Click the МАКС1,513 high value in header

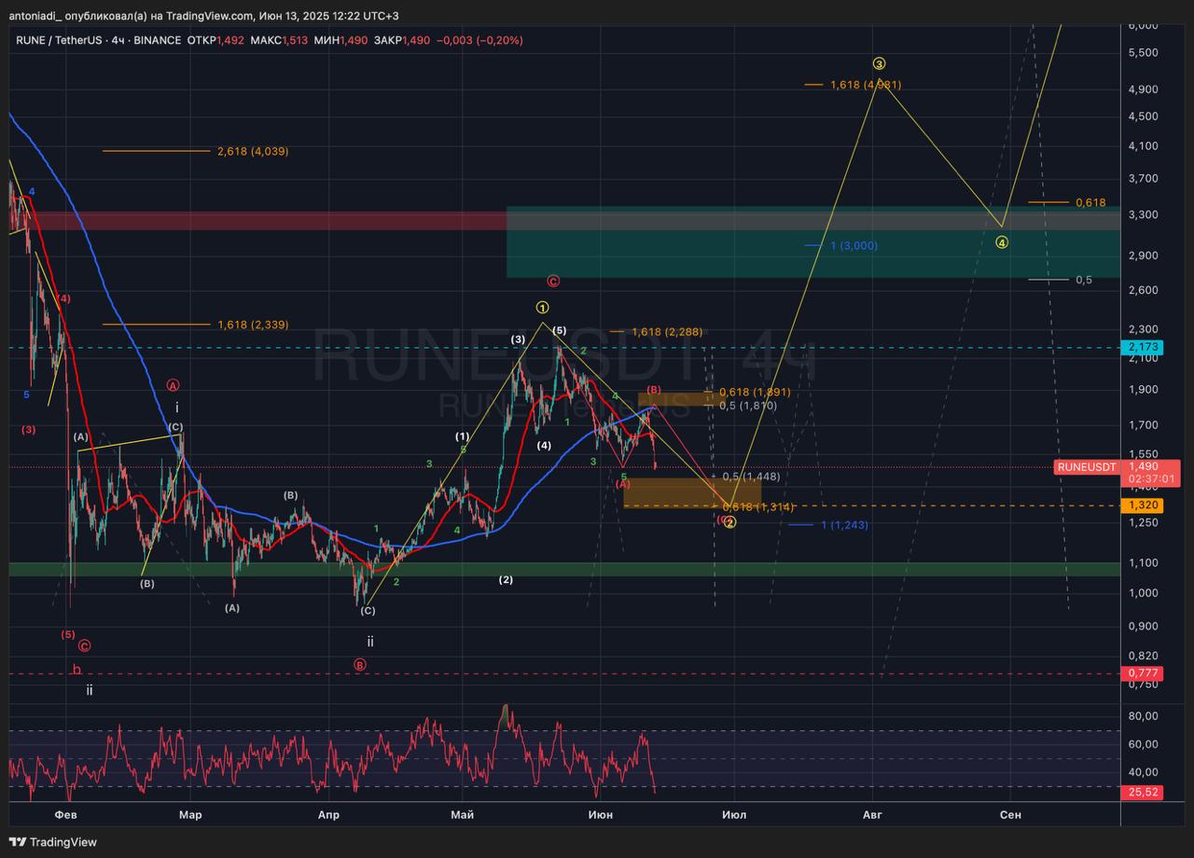point(278,40)
